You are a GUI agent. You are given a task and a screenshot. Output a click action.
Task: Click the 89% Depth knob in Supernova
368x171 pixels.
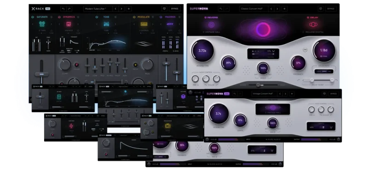pos(228,63)
